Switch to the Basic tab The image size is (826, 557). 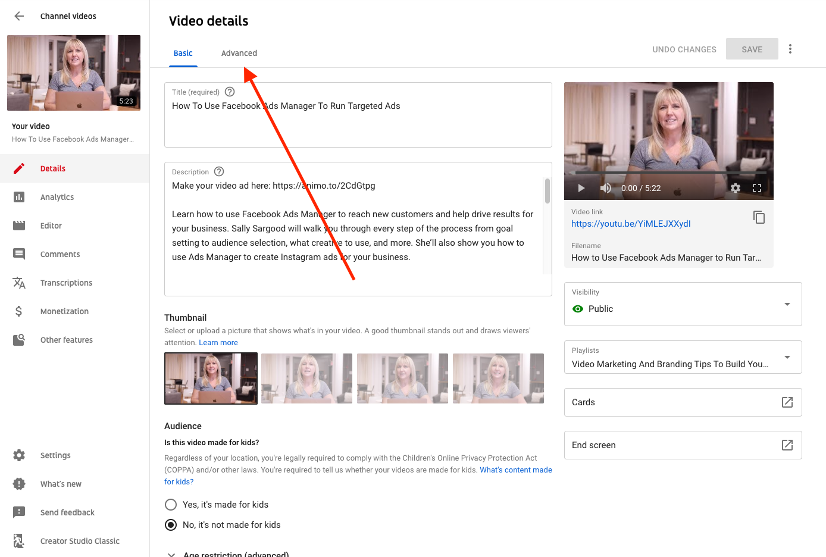[183, 53]
